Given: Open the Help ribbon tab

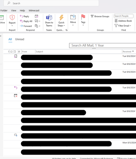Looking at the screenshot, I should [22, 11].
